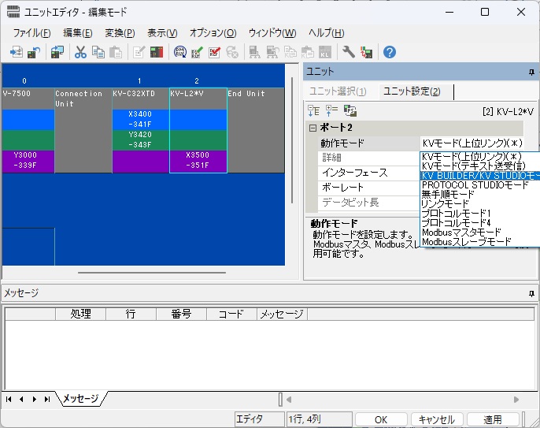
Task: Click the キャンセル button
Action: click(x=436, y=419)
